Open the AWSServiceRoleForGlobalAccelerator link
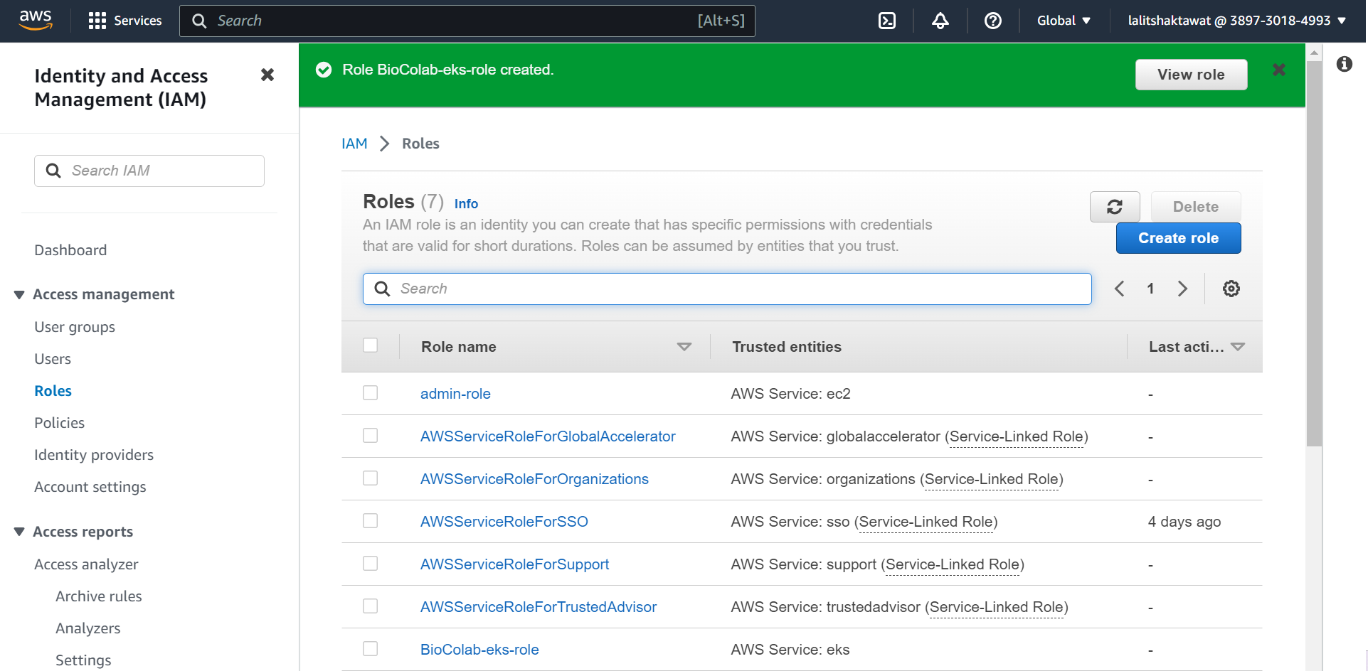 click(548, 436)
